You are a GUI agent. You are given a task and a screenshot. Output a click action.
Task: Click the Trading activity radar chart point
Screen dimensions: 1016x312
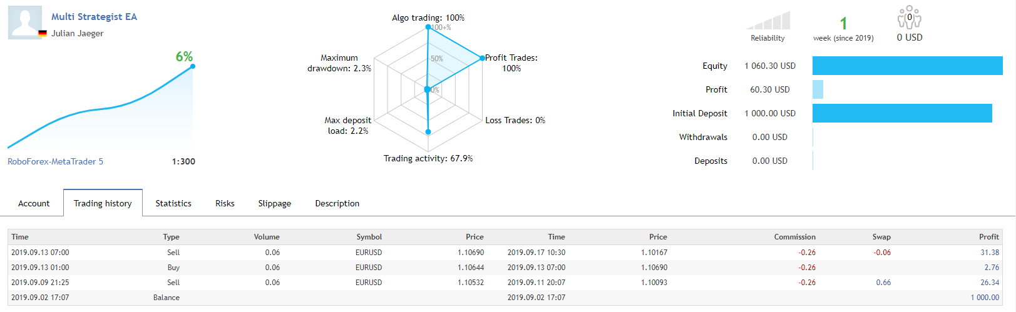(428, 132)
